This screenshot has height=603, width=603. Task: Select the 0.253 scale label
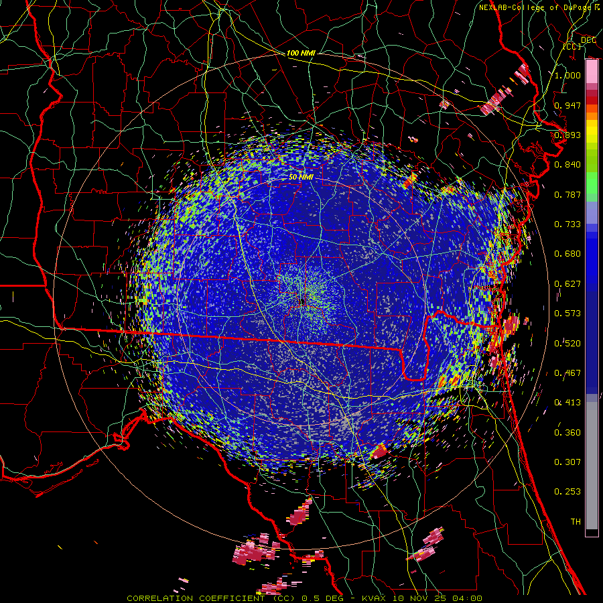[x=567, y=492]
